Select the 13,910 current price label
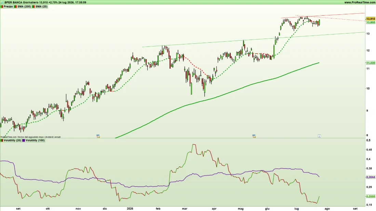376x211 pixels. click(371, 19)
